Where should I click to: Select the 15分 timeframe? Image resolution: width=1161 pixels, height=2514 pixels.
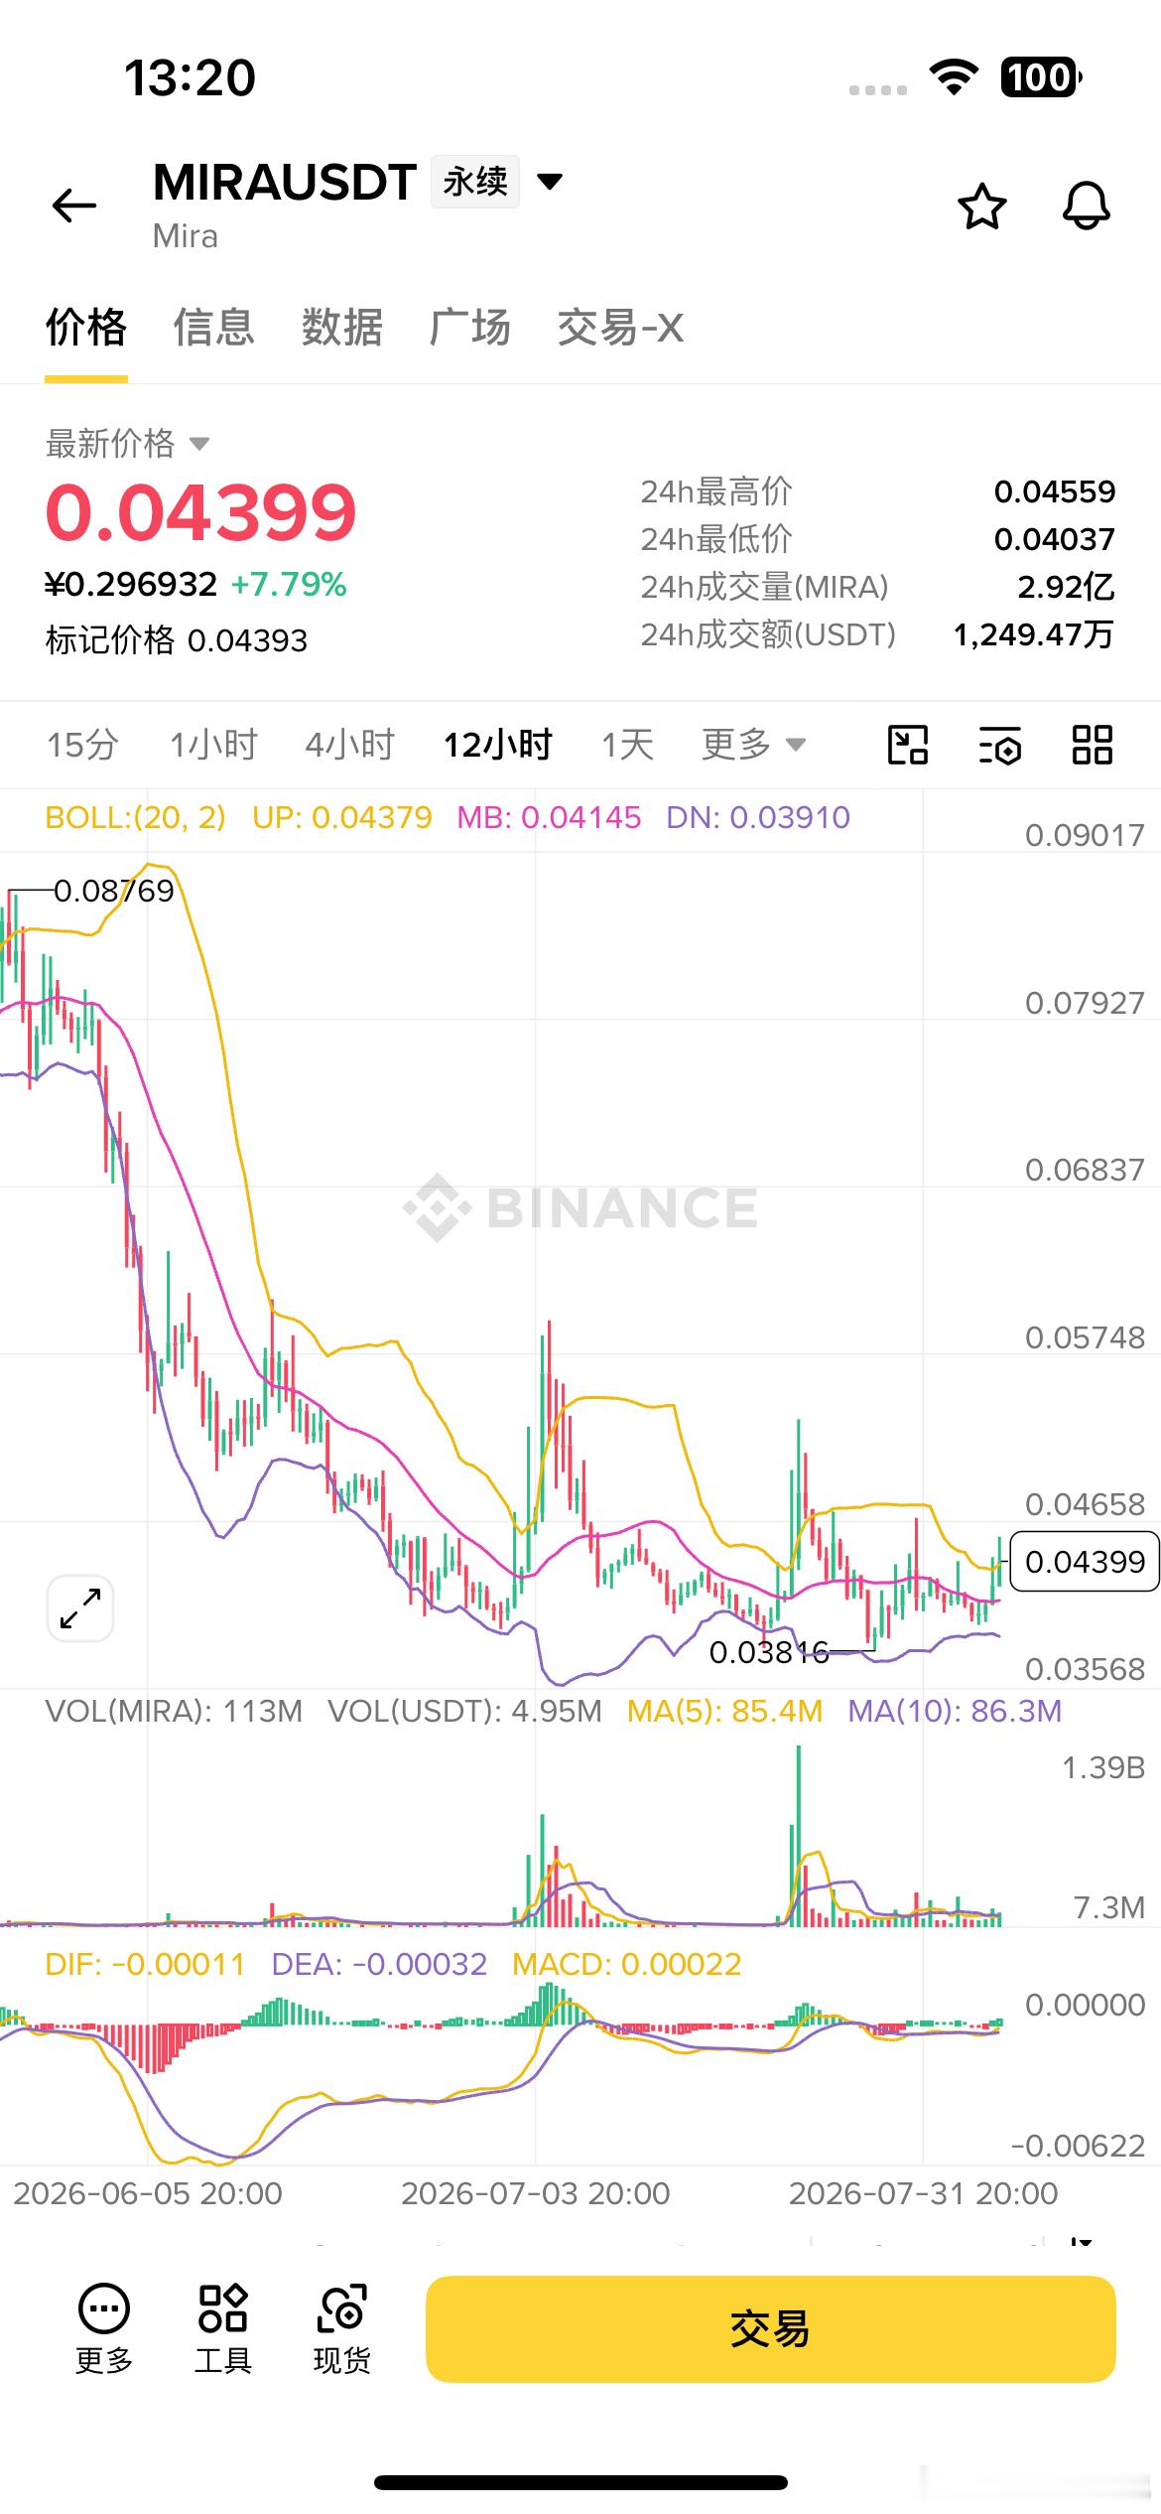tap(82, 744)
